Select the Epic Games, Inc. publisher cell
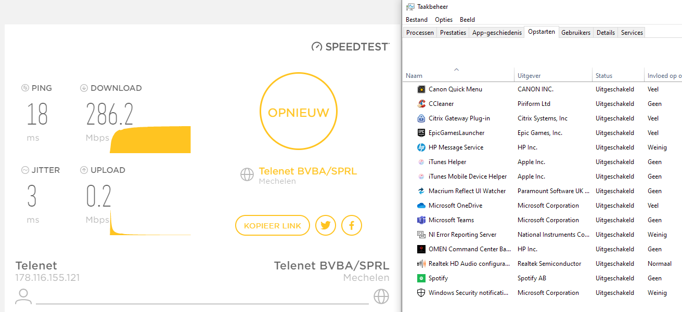The image size is (682, 312). 540,133
